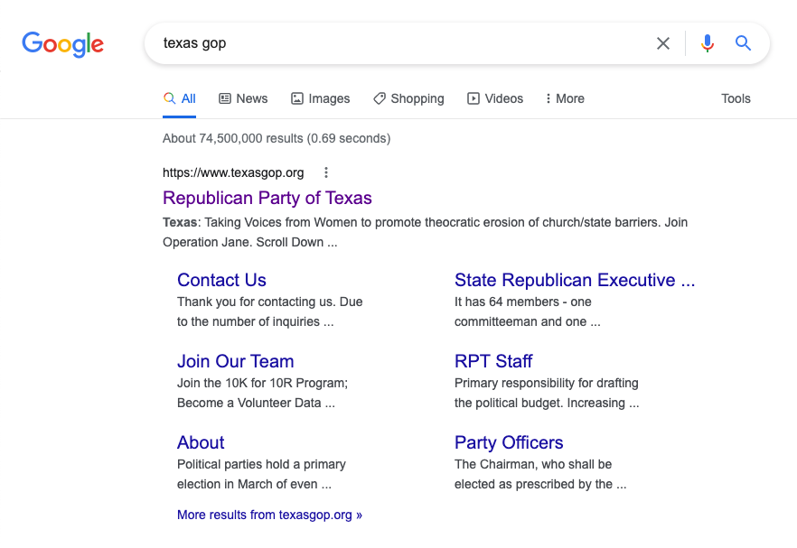Click the https://www.texasgop.org URL

click(x=233, y=172)
